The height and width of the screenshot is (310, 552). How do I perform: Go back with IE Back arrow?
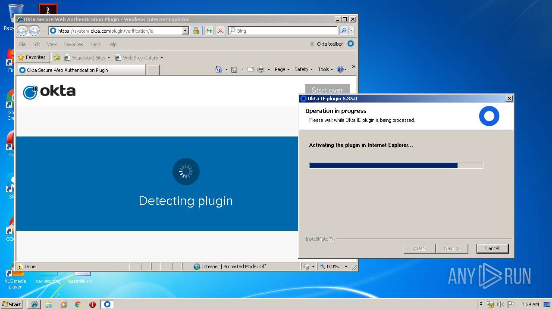pos(22,31)
